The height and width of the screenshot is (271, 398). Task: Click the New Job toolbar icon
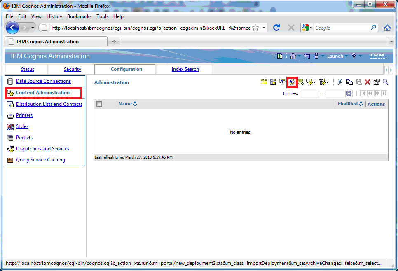273,82
